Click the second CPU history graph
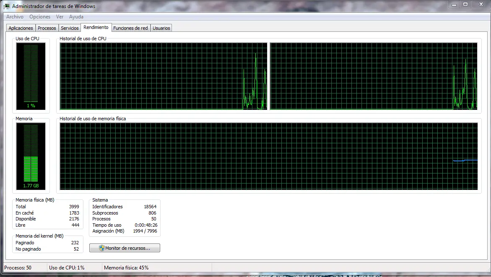 coord(374,76)
